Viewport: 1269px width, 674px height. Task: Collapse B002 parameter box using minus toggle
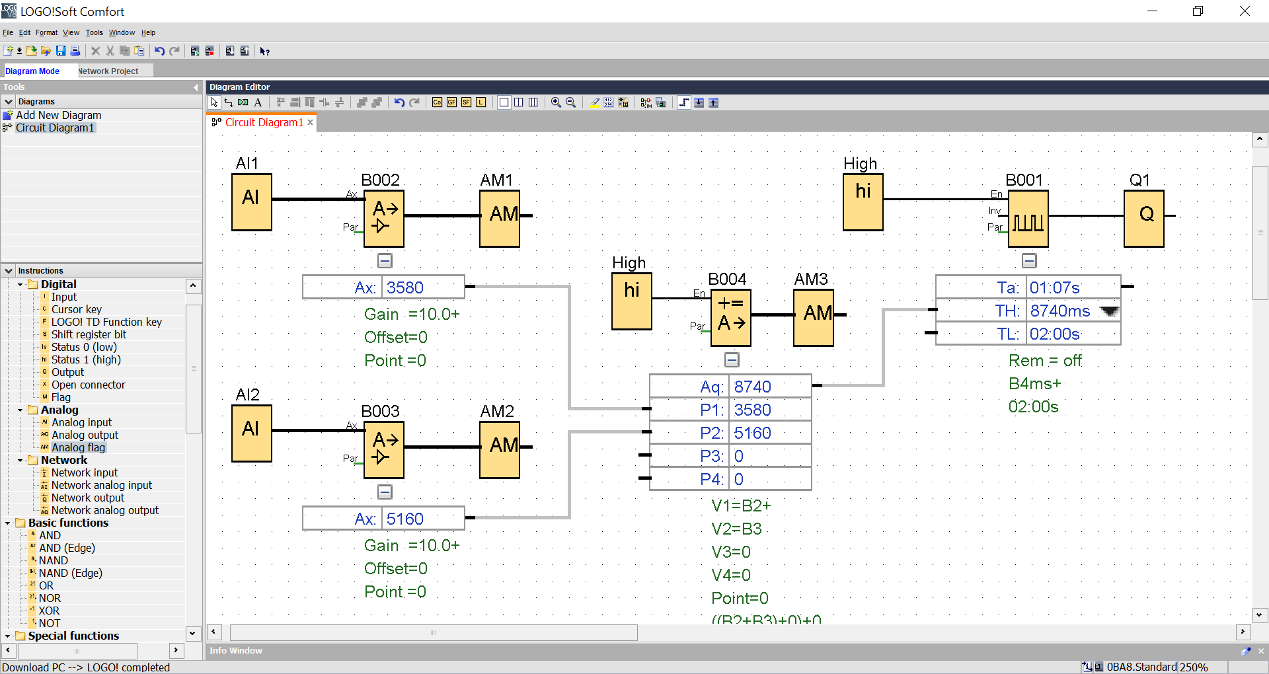click(x=385, y=261)
